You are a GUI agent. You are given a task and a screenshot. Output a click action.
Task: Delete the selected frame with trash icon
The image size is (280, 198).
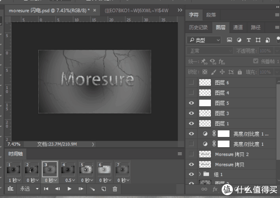pos(114,189)
